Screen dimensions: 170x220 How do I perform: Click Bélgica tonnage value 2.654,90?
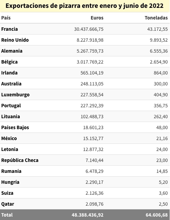pyautogui.click(x=159, y=62)
